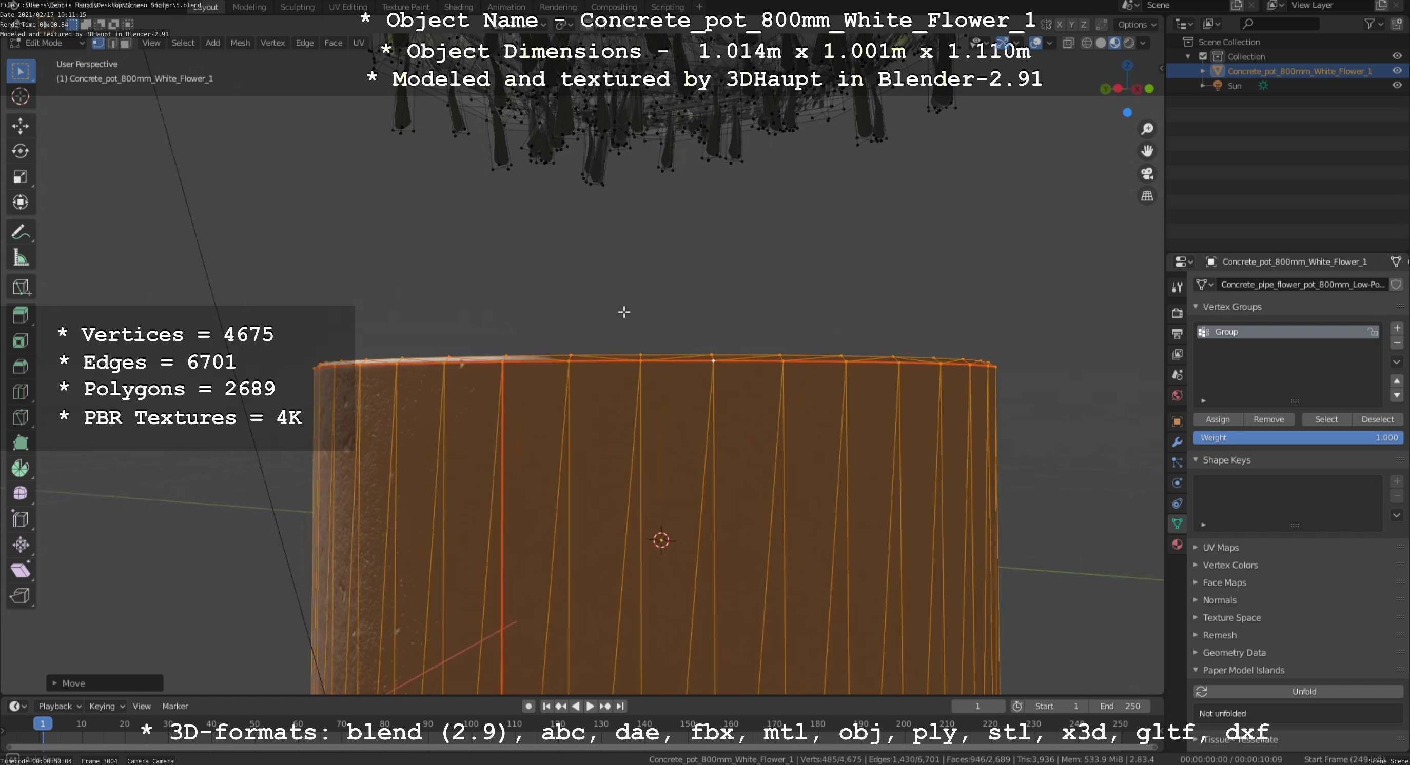Adjust the vertex group Weight slider
This screenshot has height=765, width=1410.
click(x=1298, y=437)
